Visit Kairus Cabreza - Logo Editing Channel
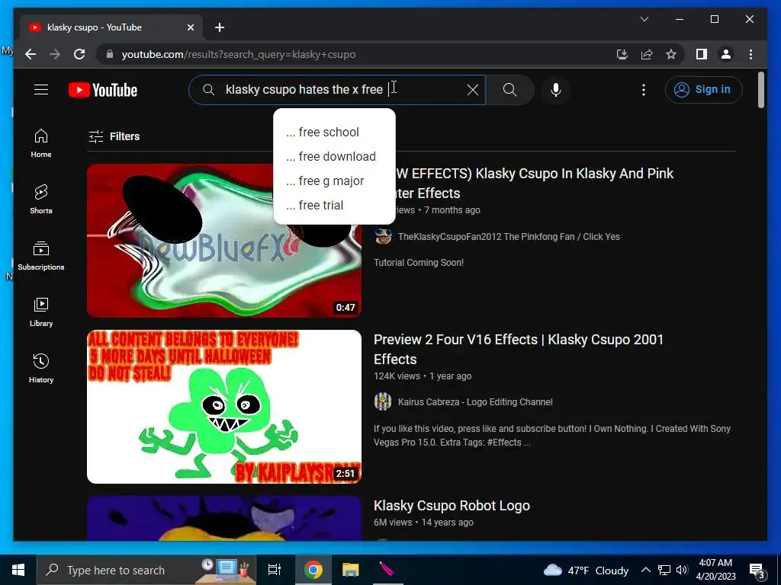 (x=475, y=402)
